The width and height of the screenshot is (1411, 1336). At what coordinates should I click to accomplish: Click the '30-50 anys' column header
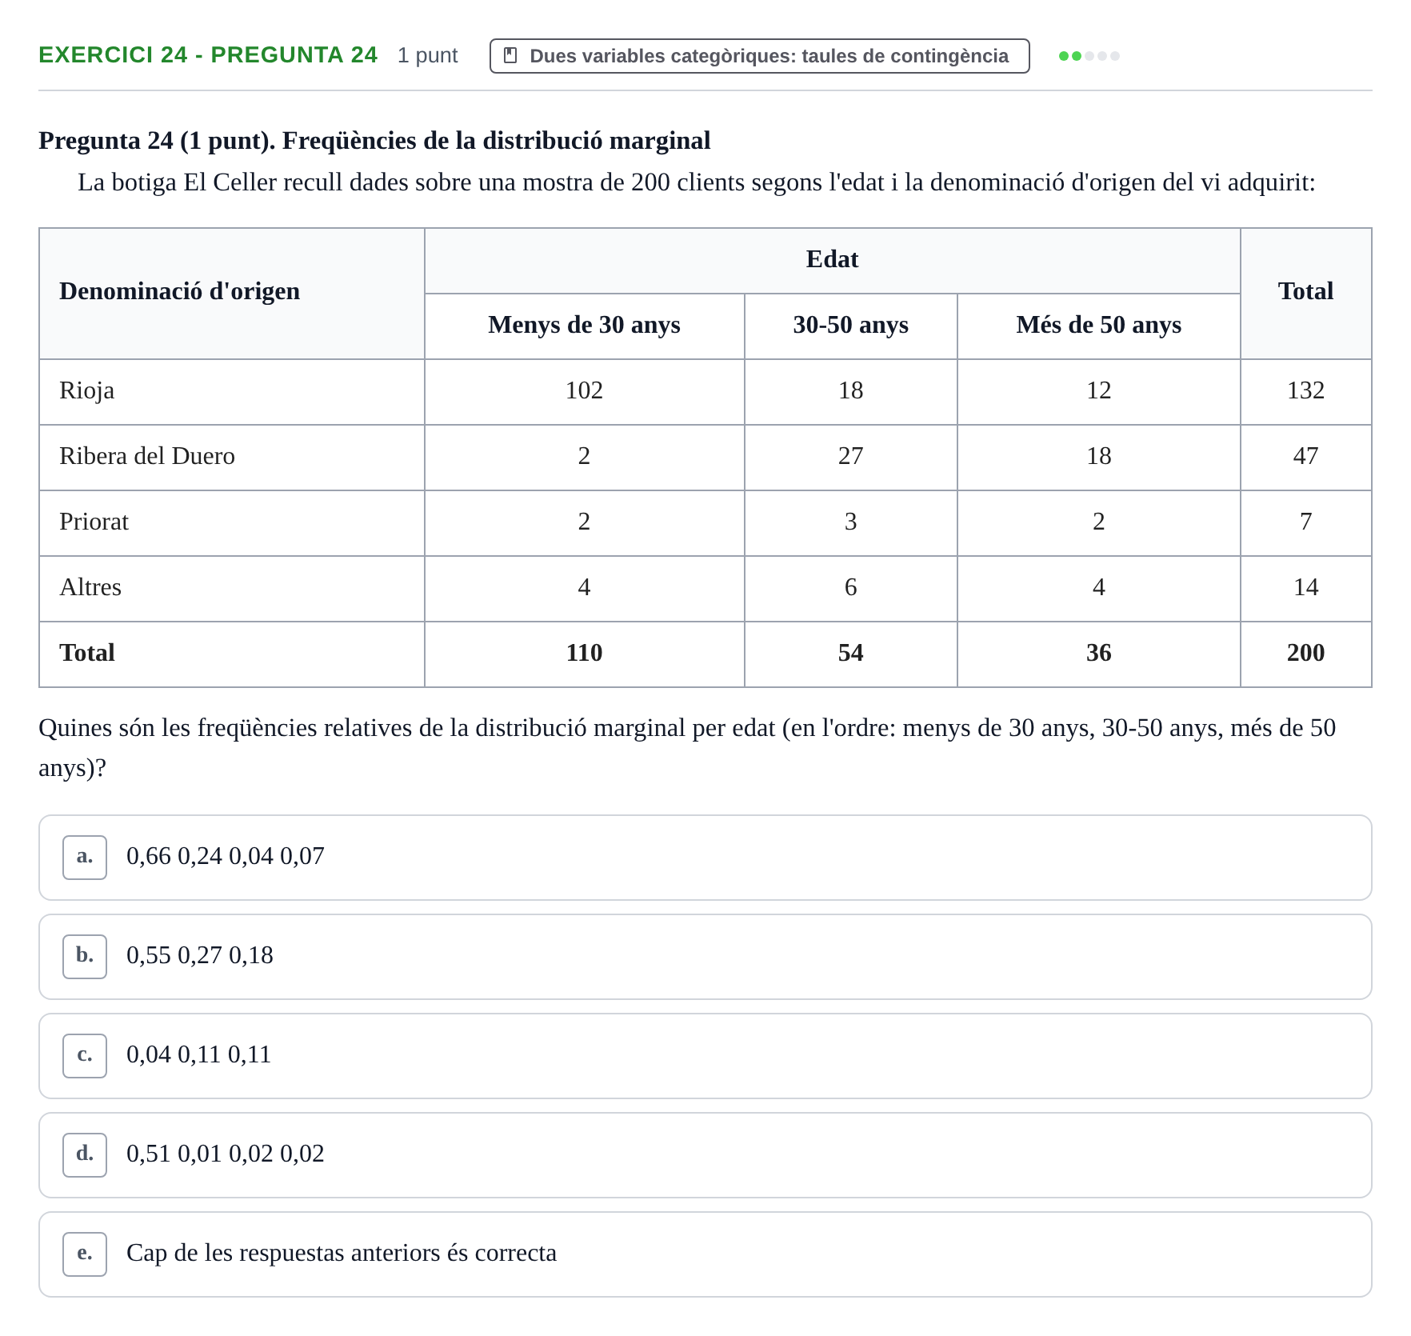pos(850,325)
